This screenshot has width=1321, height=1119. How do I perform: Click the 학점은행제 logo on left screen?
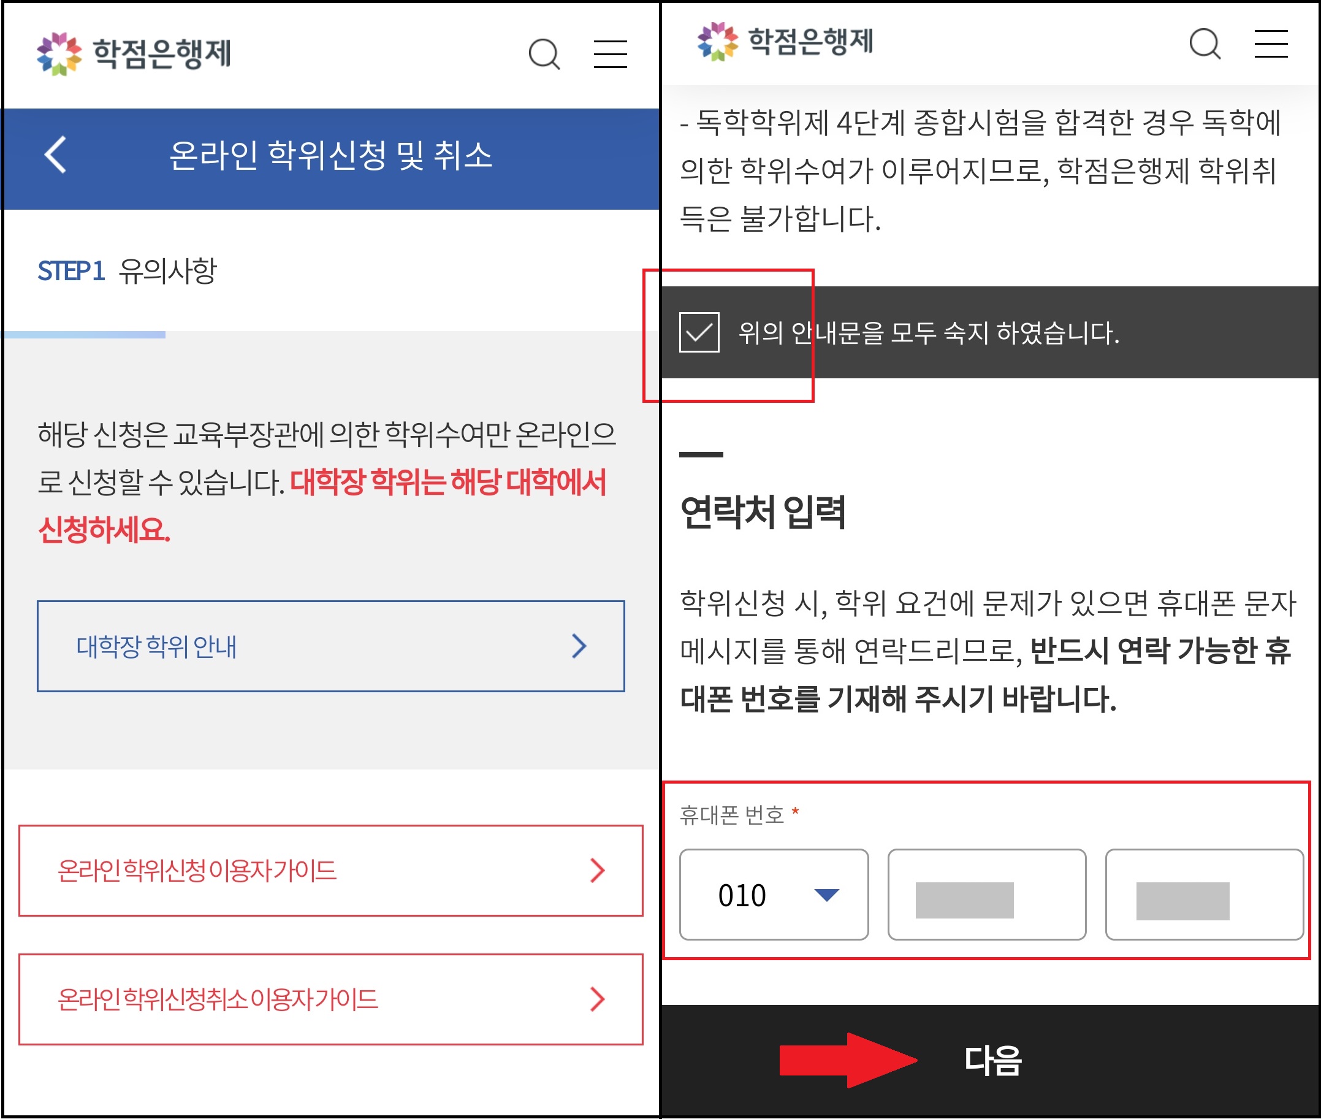[x=134, y=54]
